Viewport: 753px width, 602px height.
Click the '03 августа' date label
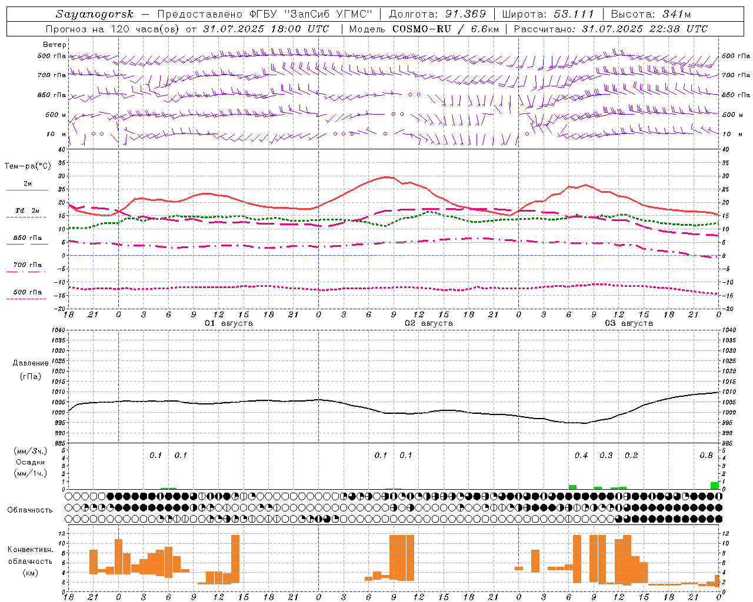pyautogui.click(x=629, y=323)
